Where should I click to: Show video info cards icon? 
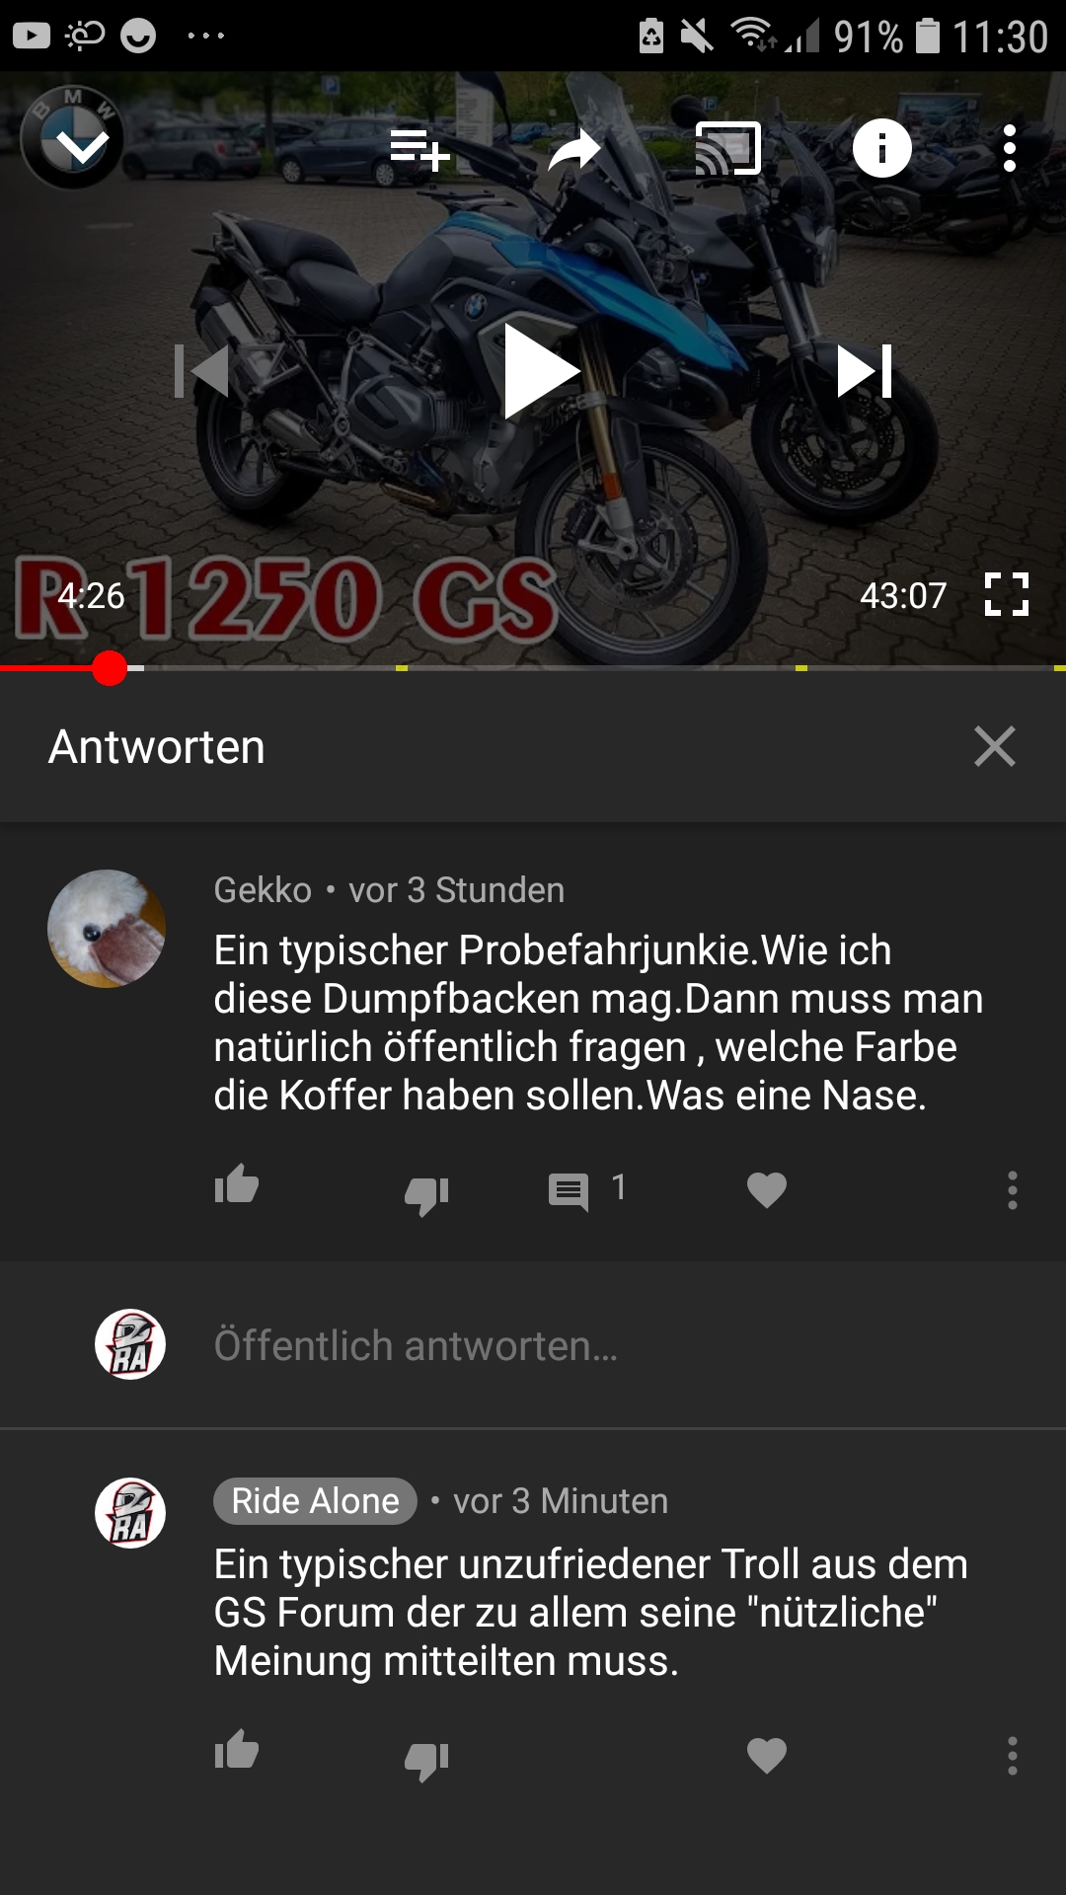pyautogui.click(x=881, y=148)
